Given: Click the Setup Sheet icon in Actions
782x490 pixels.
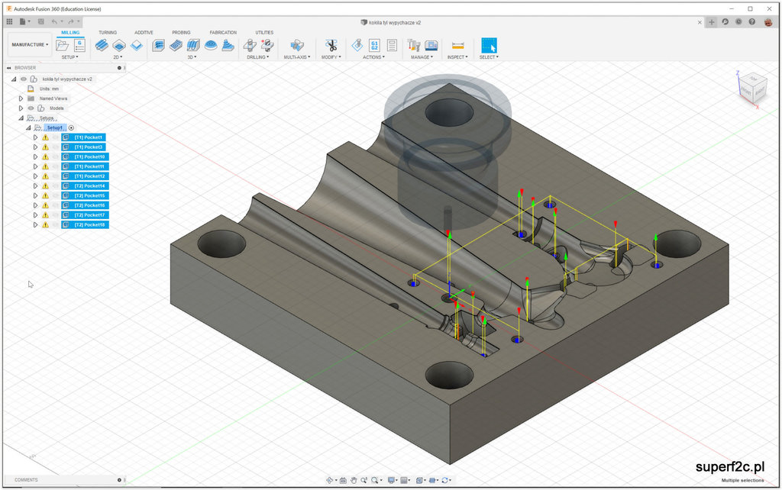Looking at the screenshot, I should point(392,46).
